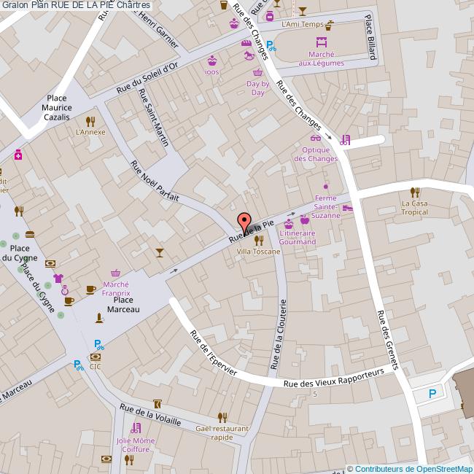474x474 pixels.
Task: Click the L'Ami Temps café icon
Action: click(x=330, y=25)
